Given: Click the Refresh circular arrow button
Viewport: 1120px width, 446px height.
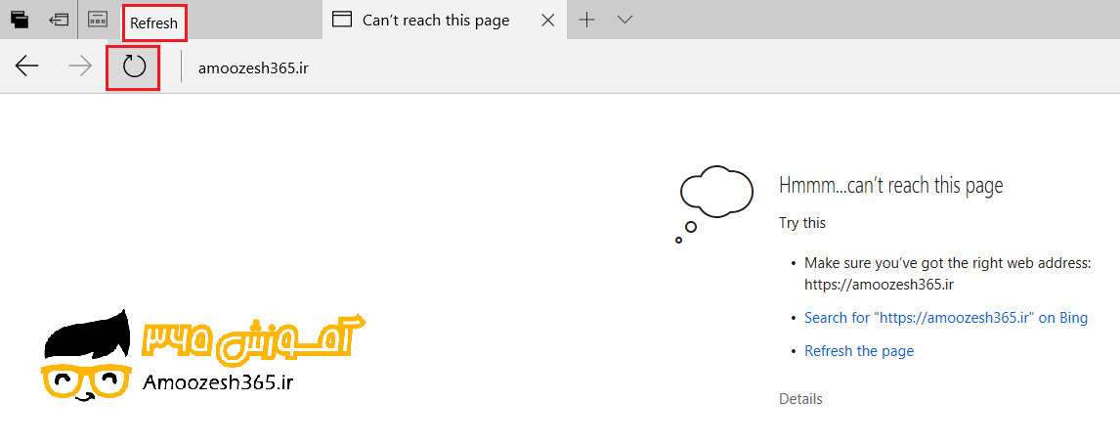Looking at the screenshot, I should click(x=134, y=67).
